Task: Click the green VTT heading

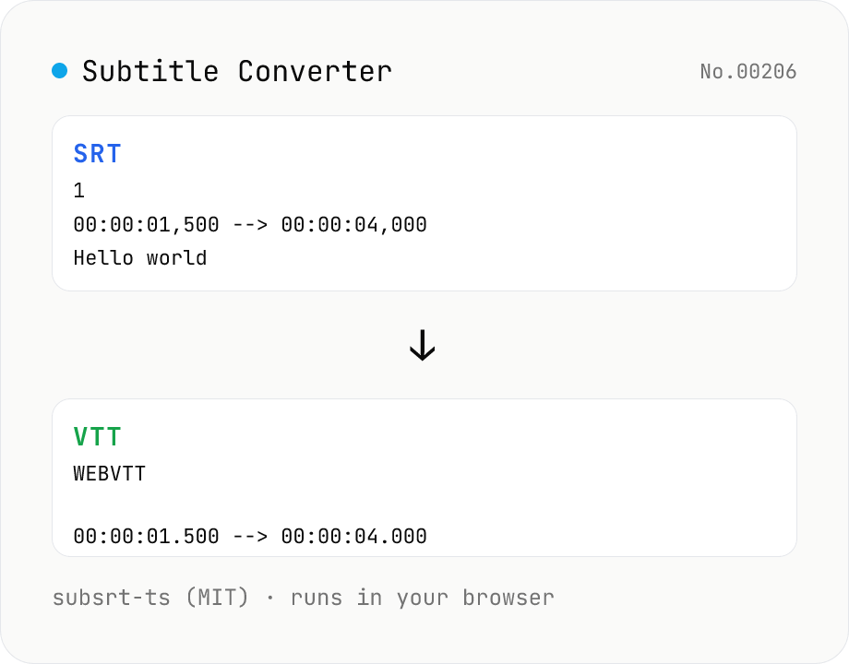Action: point(98,437)
